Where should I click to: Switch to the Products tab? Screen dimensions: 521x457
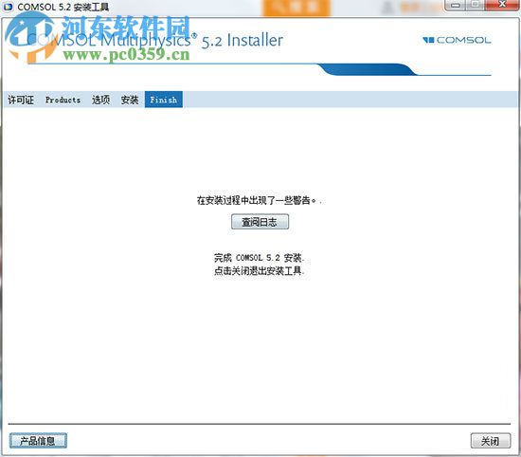click(x=63, y=100)
